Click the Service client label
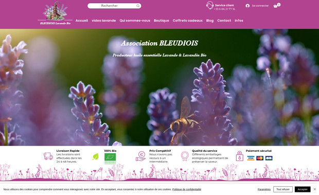This screenshot has width=319, height=195. [x=224, y=5]
